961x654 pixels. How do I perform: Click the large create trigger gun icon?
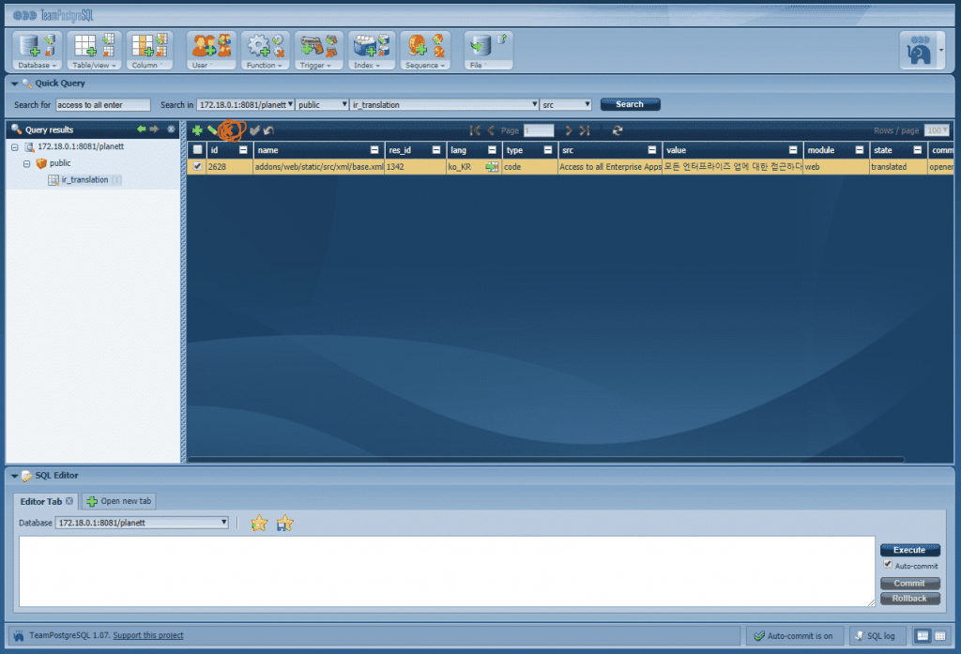tap(312, 47)
